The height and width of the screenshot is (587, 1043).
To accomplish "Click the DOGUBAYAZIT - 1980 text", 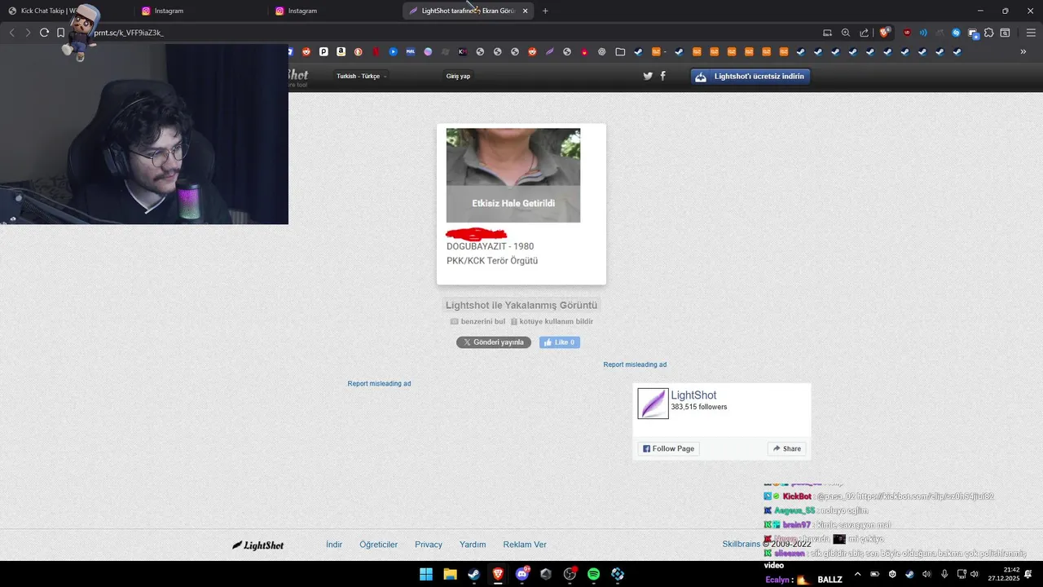I will [491, 246].
